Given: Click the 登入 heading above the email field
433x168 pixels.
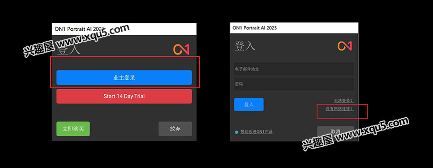Looking at the screenshot, I should [x=245, y=46].
